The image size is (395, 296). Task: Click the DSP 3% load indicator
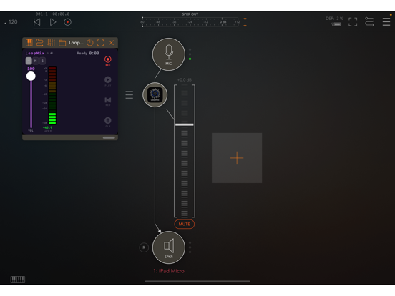click(x=334, y=19)
